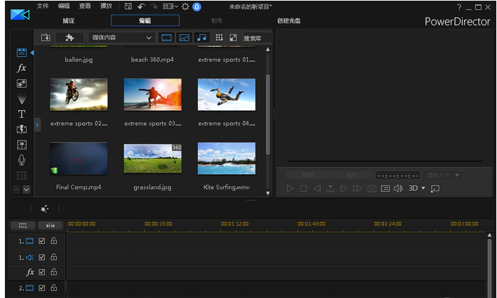Expand the left explorer panel arrow
The image size is (497, 298).
tap(37, 124)
